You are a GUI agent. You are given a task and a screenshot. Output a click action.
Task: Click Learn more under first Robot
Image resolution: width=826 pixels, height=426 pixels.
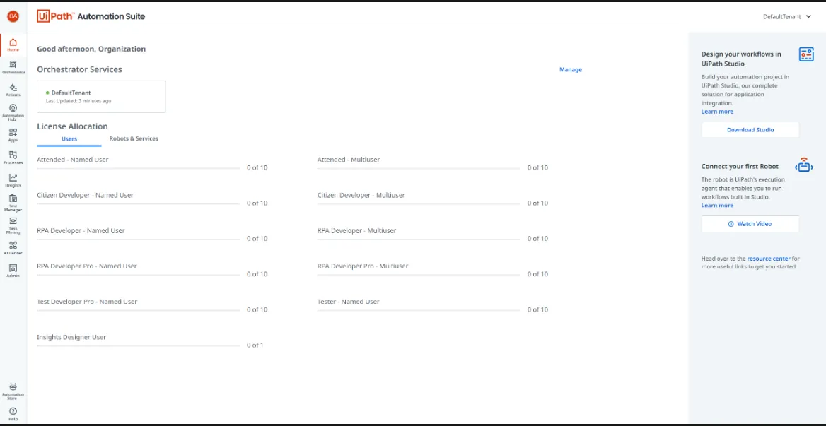717,205
